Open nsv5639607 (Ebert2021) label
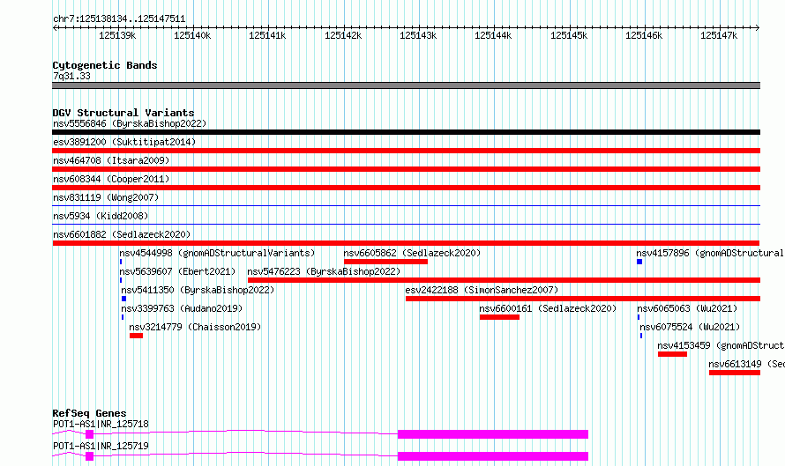The height and width of the screenshot is (466, 785). click(177, 271)
